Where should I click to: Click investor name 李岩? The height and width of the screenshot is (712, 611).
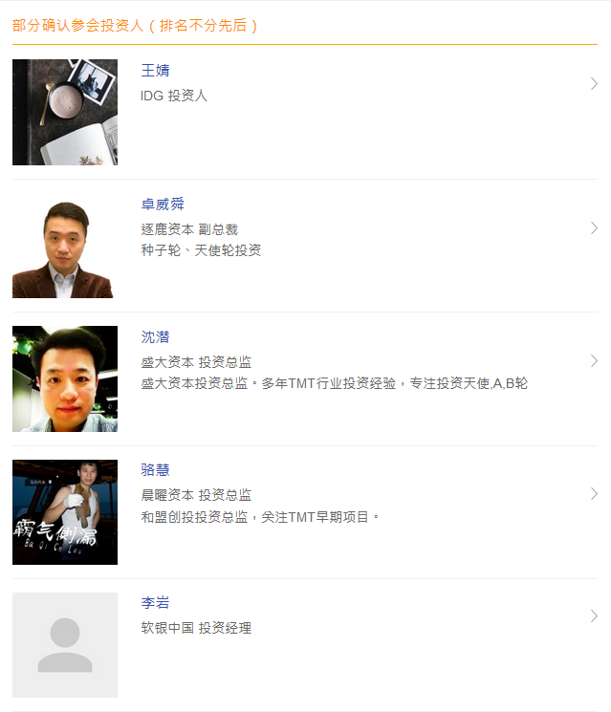tap(155, 603)
